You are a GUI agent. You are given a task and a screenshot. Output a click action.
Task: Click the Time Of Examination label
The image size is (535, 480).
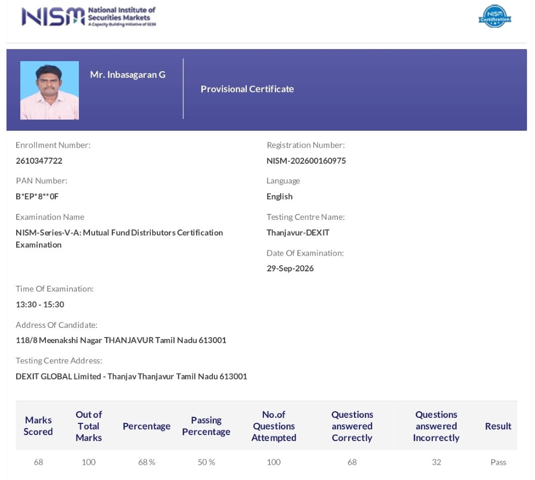pos(55,289)
